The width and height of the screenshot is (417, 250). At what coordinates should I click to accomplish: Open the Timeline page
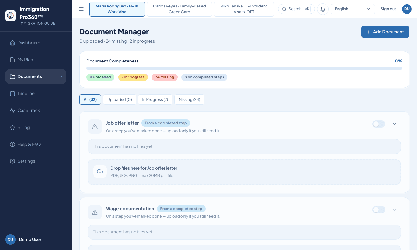[x=36, y=93]
